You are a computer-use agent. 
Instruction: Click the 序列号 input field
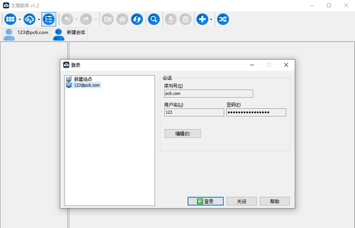pos(208,94)
